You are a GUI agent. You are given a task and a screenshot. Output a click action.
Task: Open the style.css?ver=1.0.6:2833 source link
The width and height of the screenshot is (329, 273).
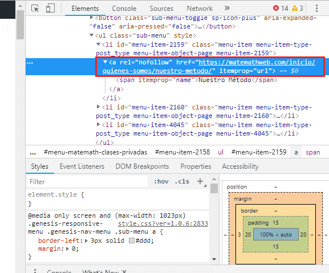[163, 223]
